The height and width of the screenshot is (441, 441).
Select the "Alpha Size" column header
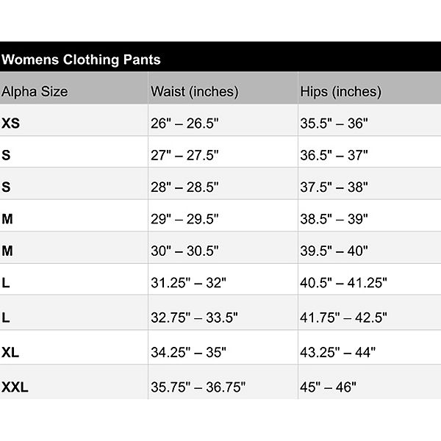coord(35,92)
